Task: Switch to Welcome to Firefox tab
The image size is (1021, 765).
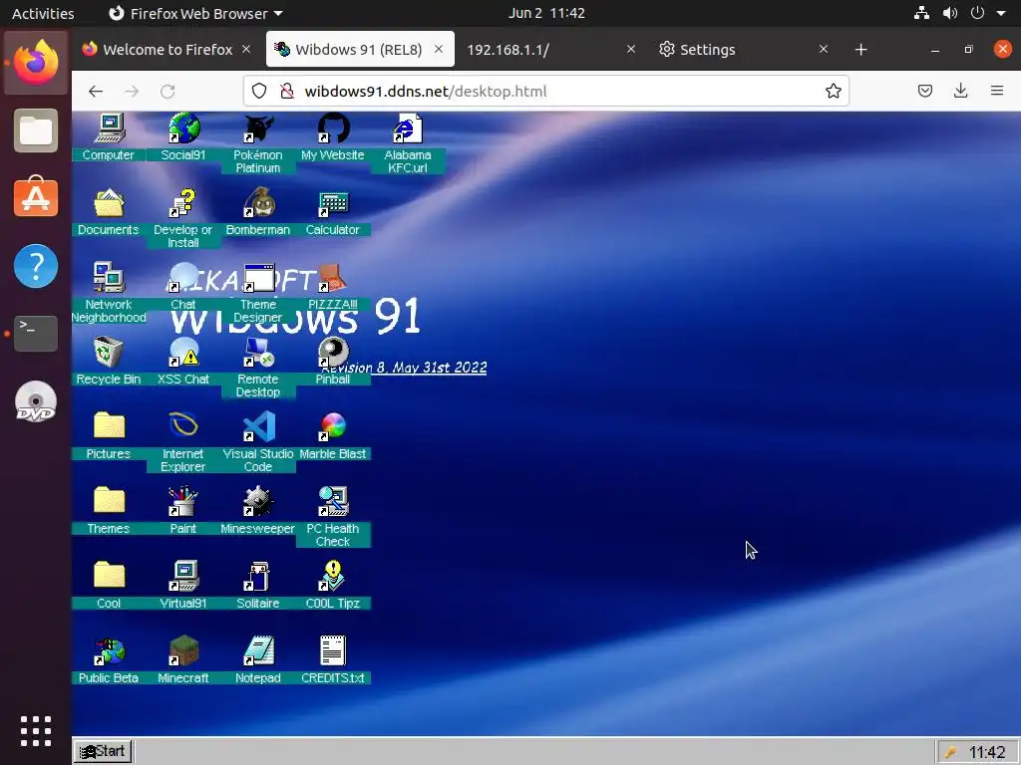Action: (x=167, y=50)
